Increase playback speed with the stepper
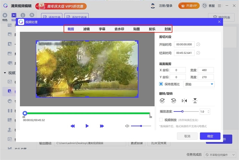 pyautogui.click(x=209, y=110)
